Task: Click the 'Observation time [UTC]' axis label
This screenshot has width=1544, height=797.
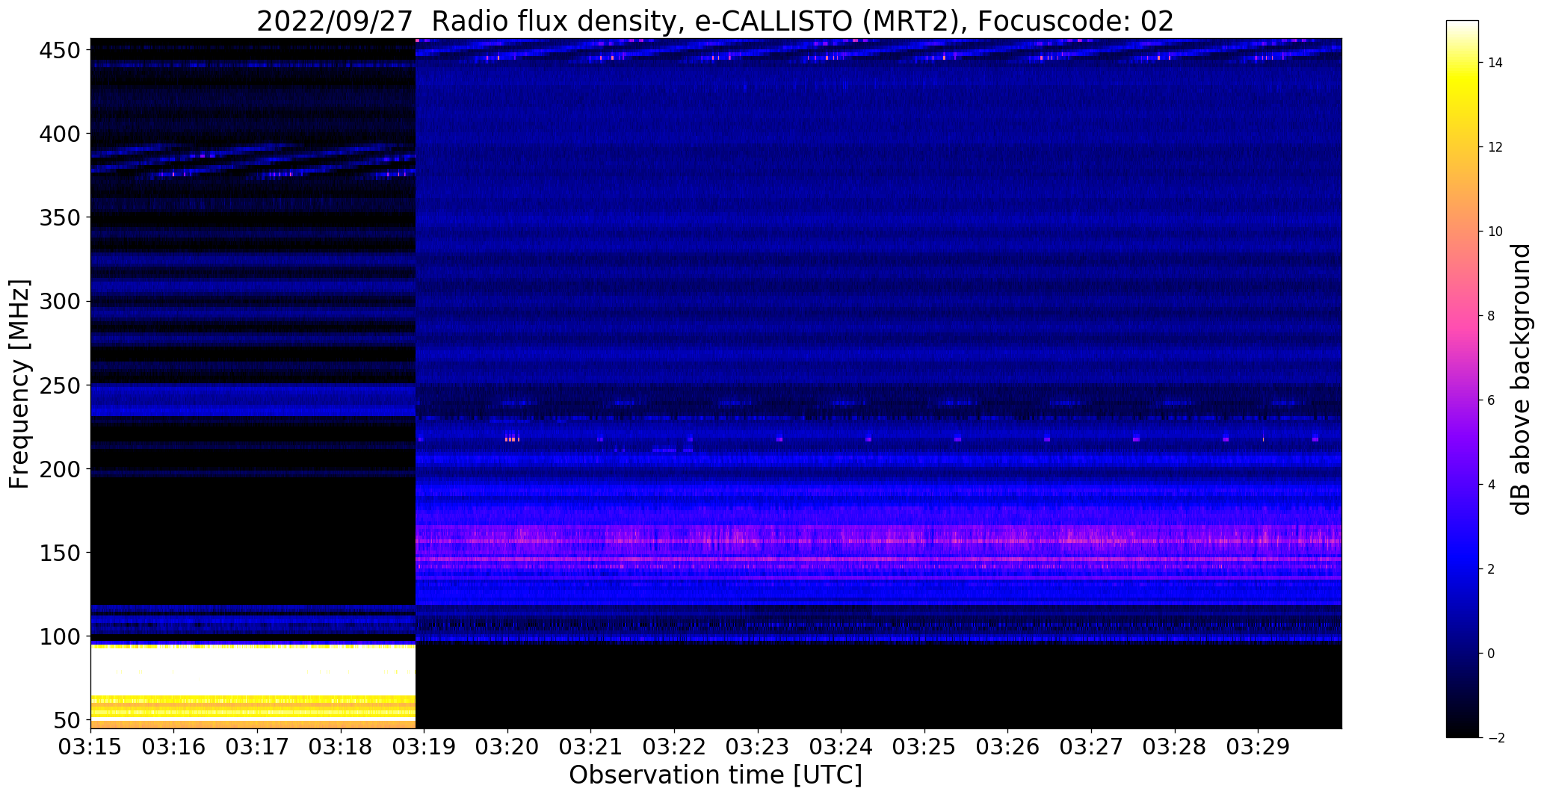Action: [x=715, y=775]
